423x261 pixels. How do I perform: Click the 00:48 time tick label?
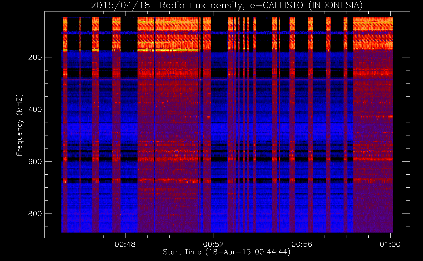[125, 244]
